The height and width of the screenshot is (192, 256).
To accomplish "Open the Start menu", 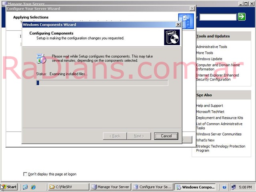I will coord(9,187).
